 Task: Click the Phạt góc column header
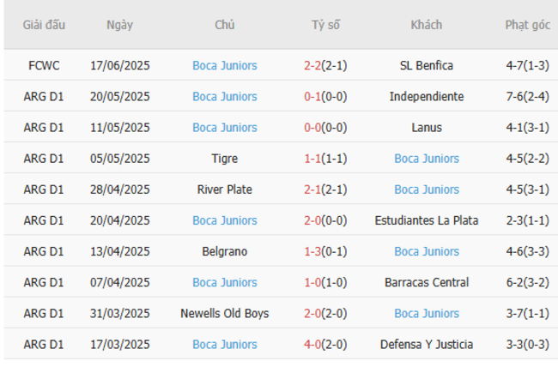[527, 25]
